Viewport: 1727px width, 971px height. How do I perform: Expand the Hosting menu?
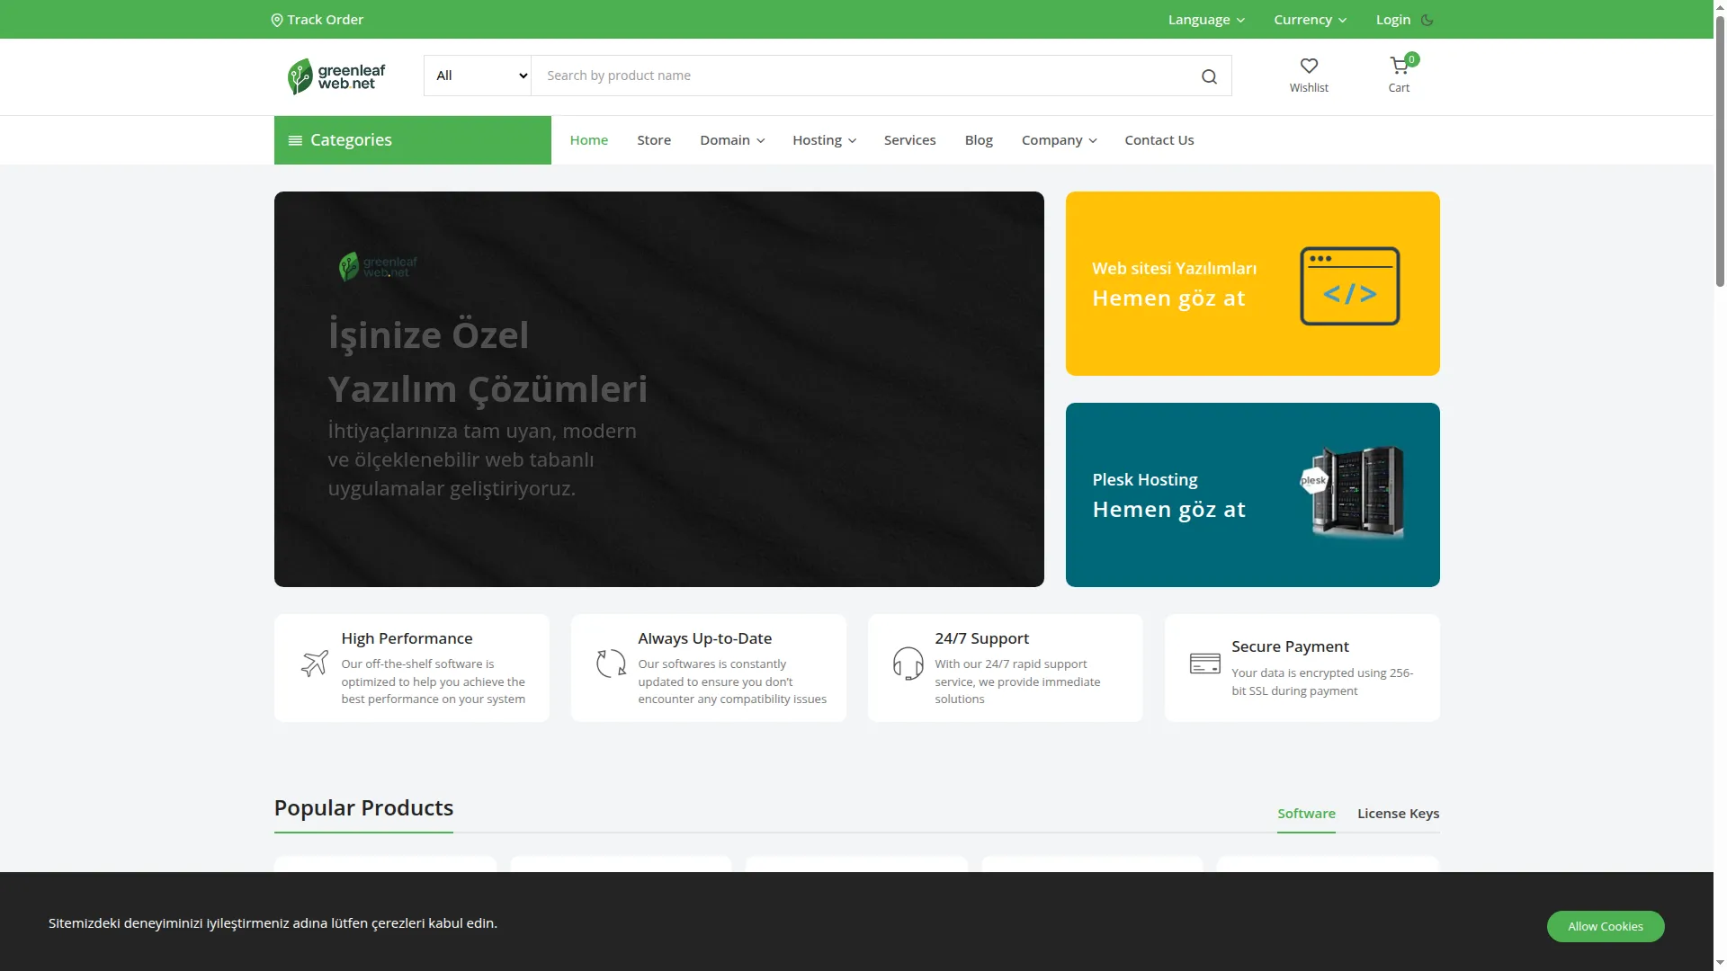click(824, 140)
